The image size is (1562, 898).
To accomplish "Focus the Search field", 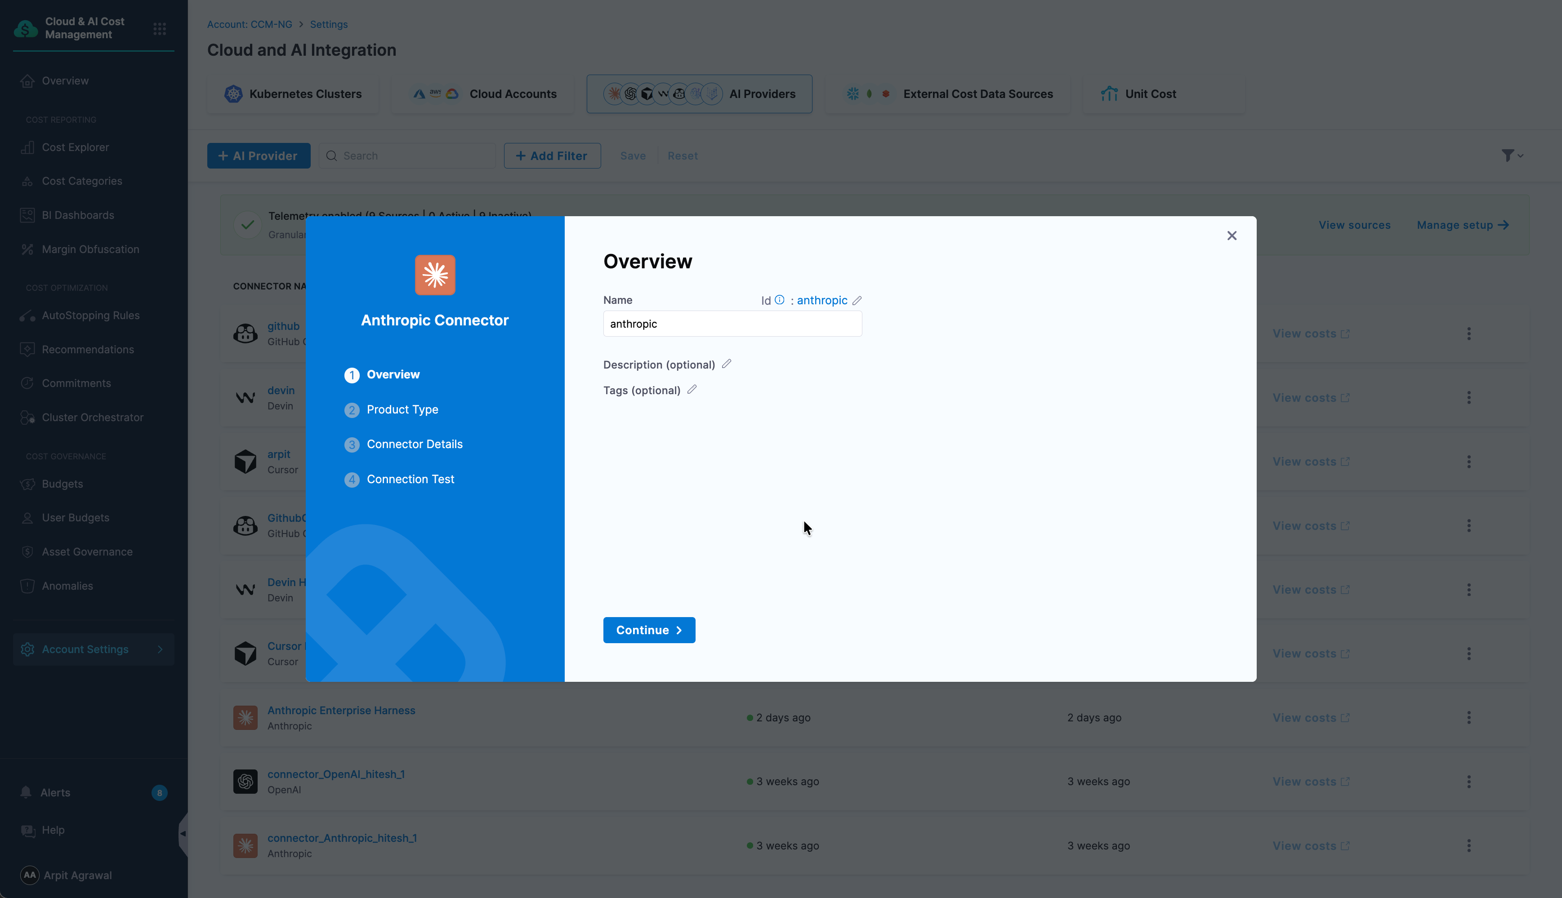I will point(407,156).
